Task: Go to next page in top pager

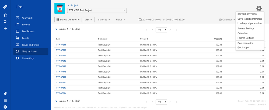Action: 170,30
